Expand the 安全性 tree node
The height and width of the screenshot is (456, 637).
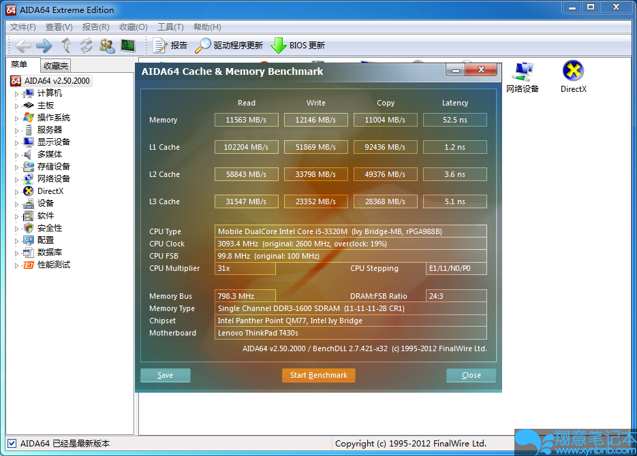coord(16,229)
